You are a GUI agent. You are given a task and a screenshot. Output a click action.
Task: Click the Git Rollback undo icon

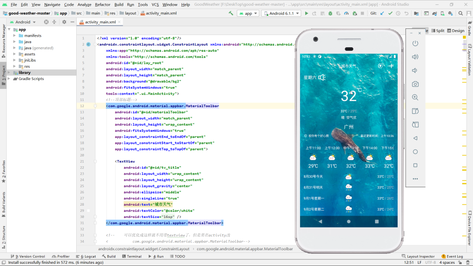click(406, 13)
